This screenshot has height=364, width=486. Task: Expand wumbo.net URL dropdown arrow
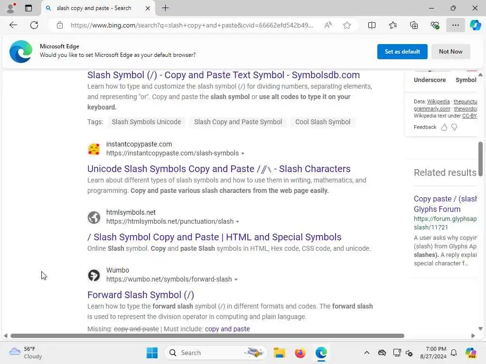236,280
